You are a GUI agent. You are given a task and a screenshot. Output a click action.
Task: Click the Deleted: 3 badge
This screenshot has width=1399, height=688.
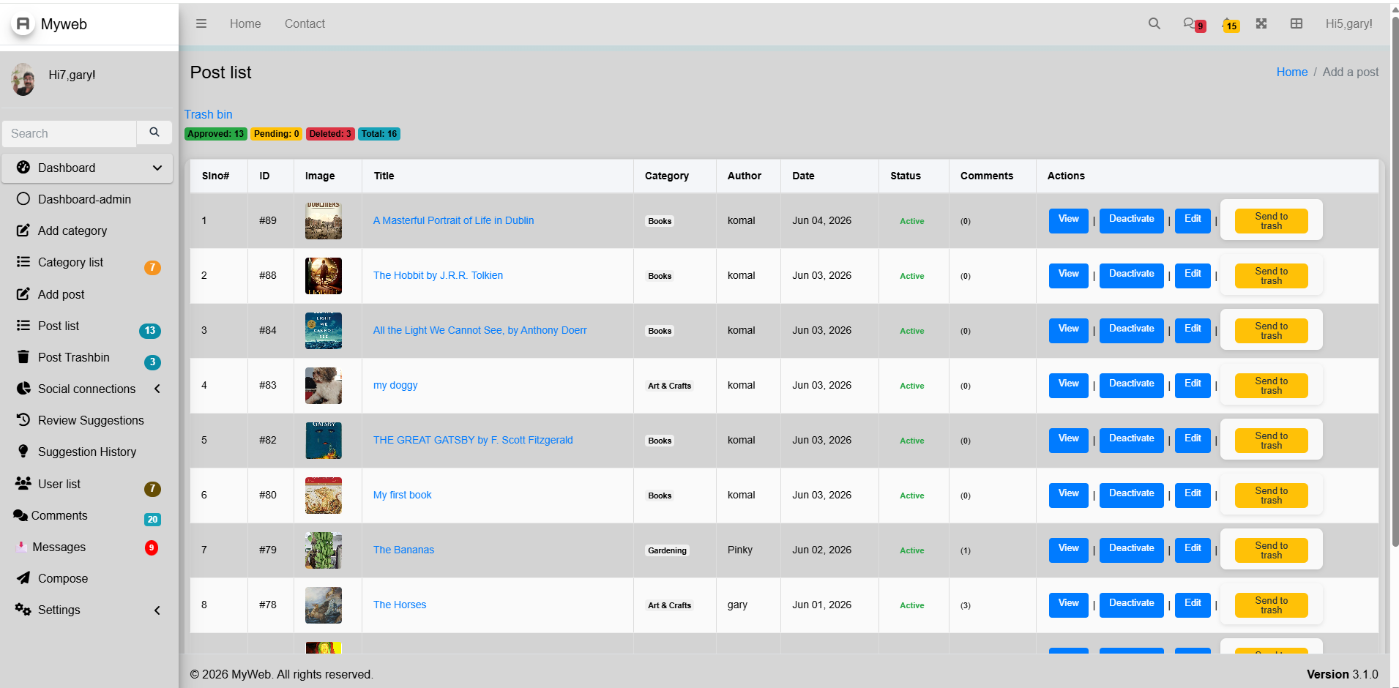[330, 134]
